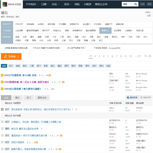Image resolution: width=153 pixels, height=153 pixels.
Task: Click the ad link with kongpg8264
Action: point(107,48)
